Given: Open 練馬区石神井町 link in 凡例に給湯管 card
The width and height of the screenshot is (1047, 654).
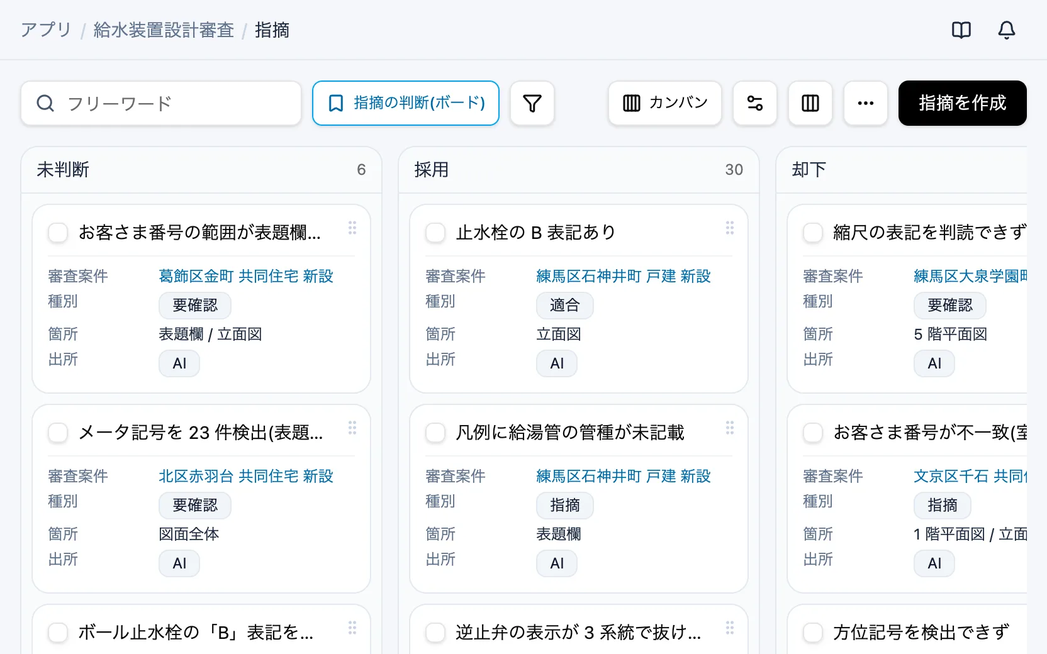Looking at the screenshot, I should point(624,476).
